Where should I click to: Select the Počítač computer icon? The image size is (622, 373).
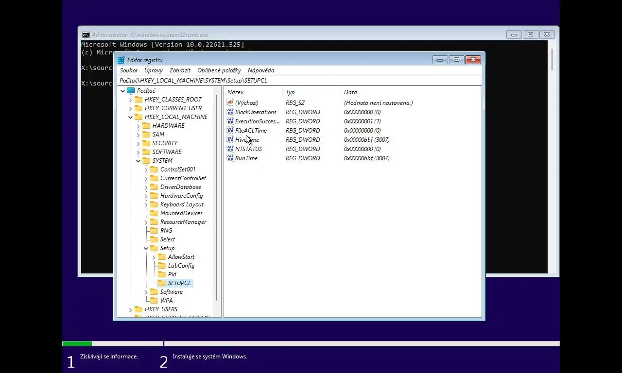click(x=131, y=91)
